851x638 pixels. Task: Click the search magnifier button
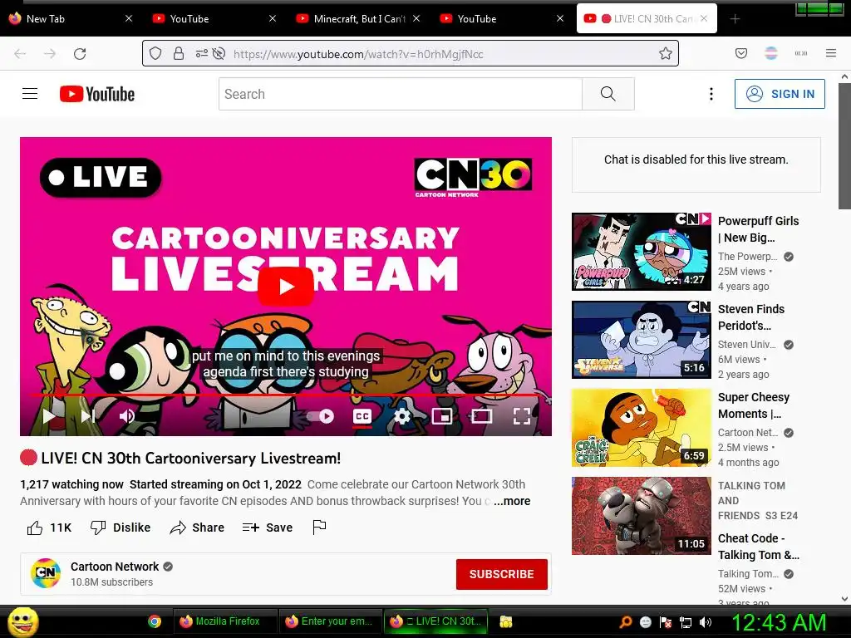coord(608,94)
